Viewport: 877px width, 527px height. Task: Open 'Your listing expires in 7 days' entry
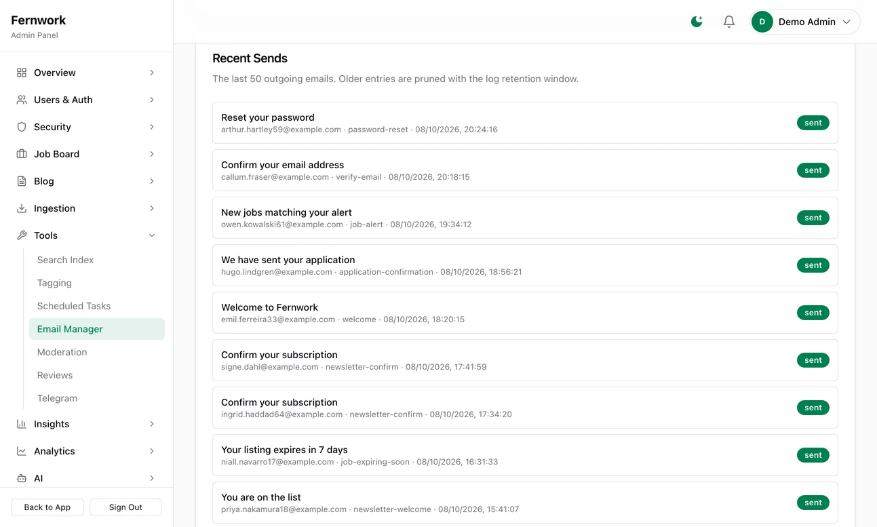coord(525,455)
